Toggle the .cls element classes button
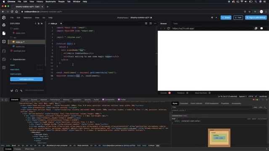The image size is (269, 151). 261,107
